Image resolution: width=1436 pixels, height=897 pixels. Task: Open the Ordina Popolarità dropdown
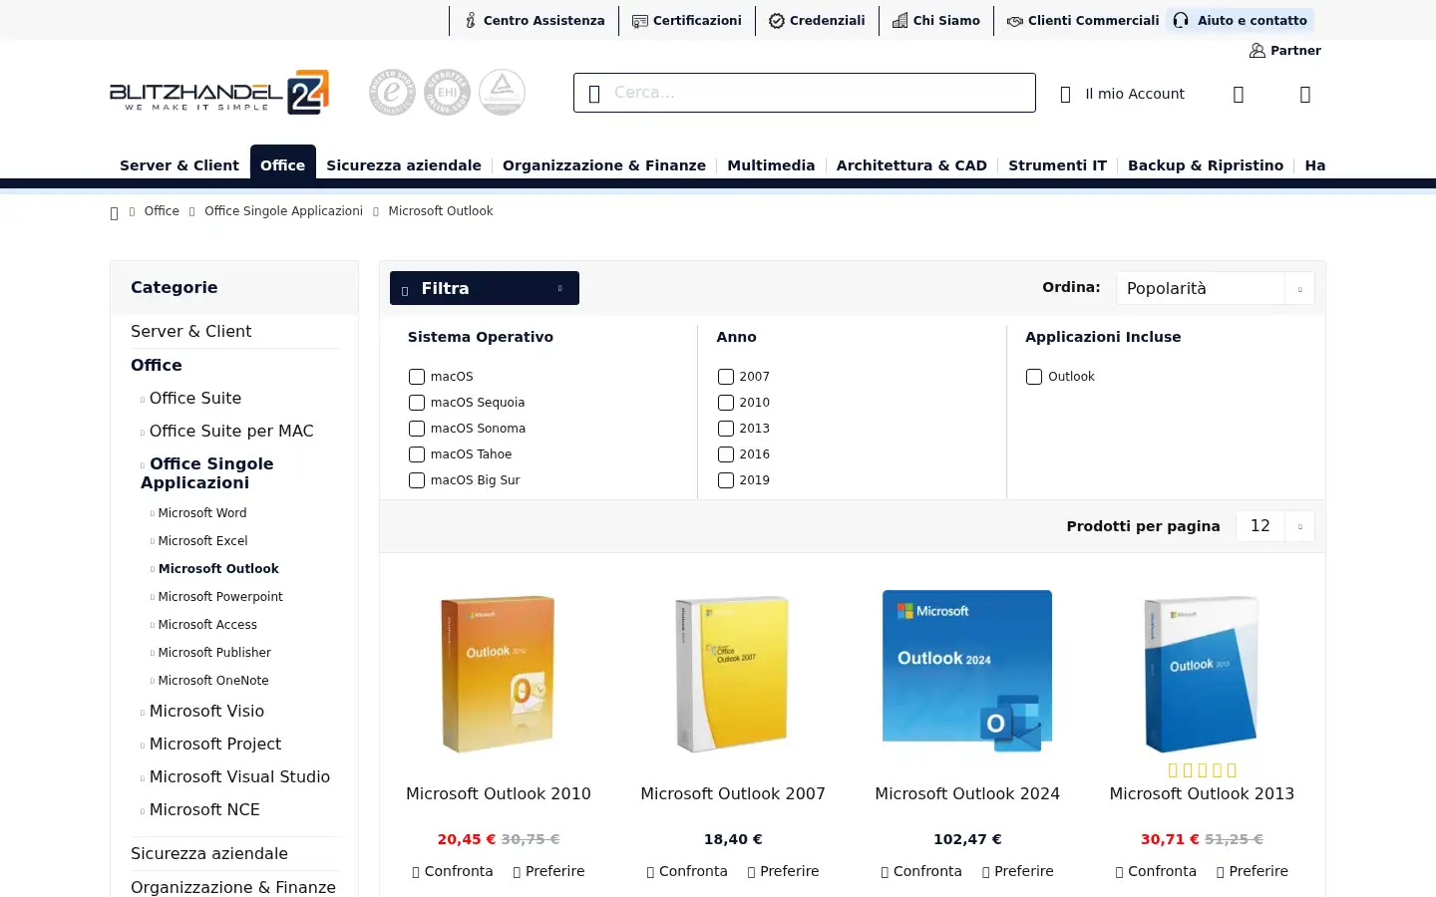pyautogui.click(x=1215, y=288)
